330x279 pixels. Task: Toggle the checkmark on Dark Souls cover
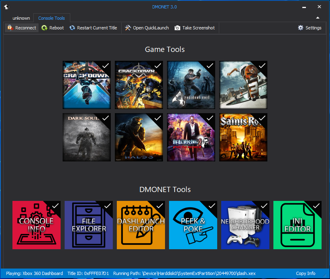pos(105,118)
